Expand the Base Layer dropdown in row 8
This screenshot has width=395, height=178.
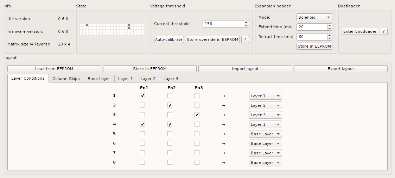pyautogui.click(x=265, y=162)
